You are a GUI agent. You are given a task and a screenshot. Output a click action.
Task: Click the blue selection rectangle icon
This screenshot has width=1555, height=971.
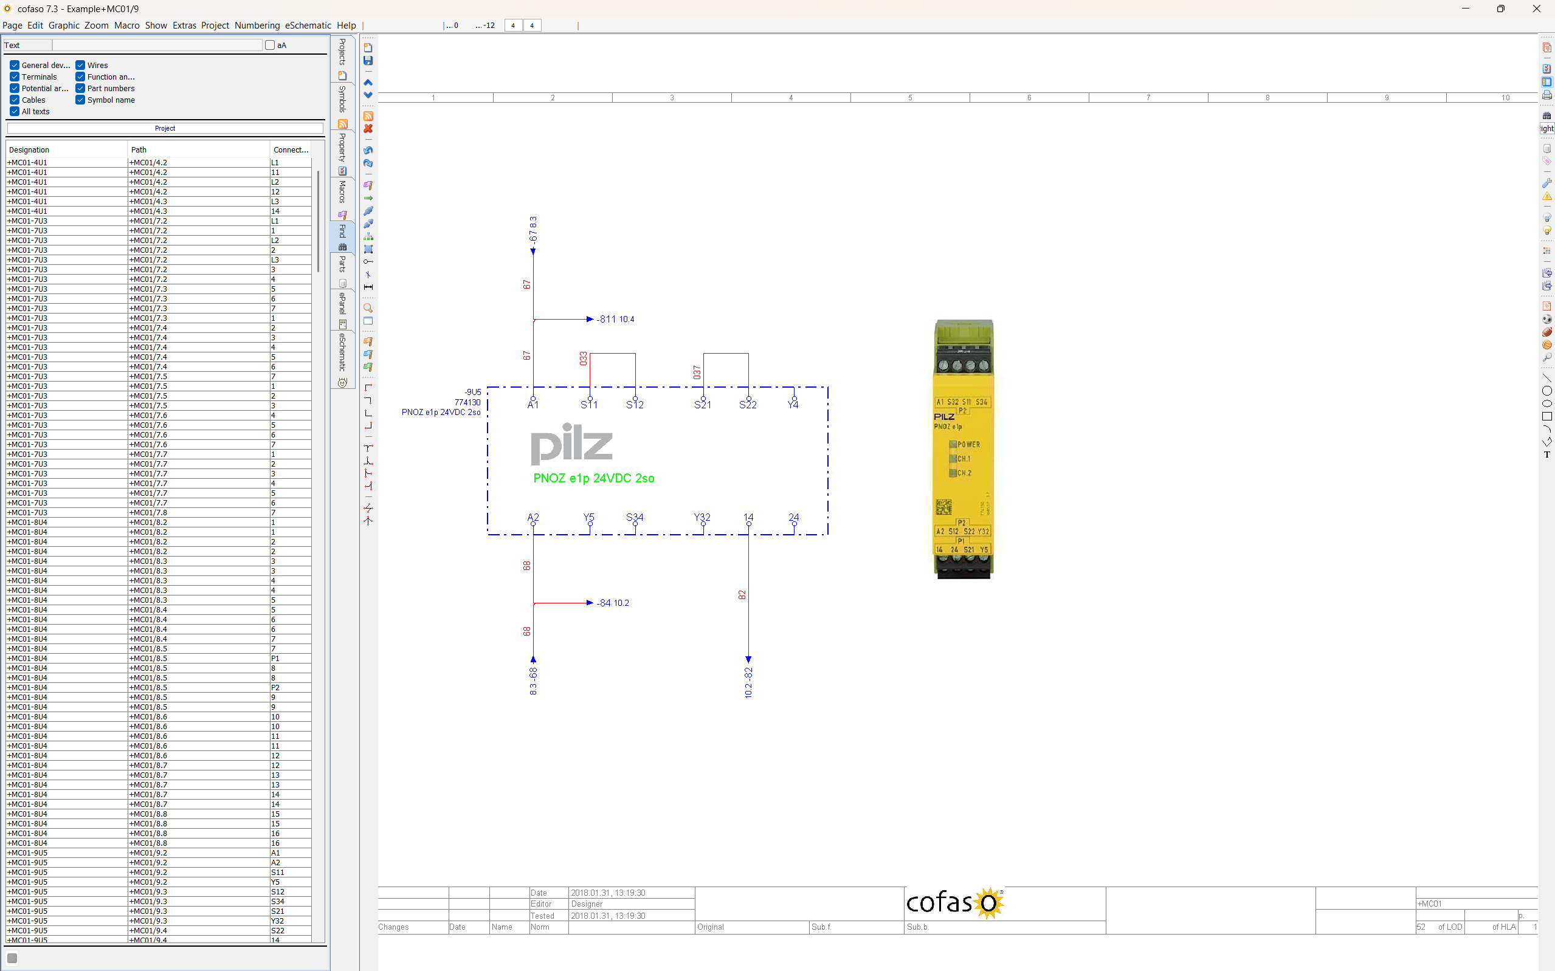tap(368, 249)
